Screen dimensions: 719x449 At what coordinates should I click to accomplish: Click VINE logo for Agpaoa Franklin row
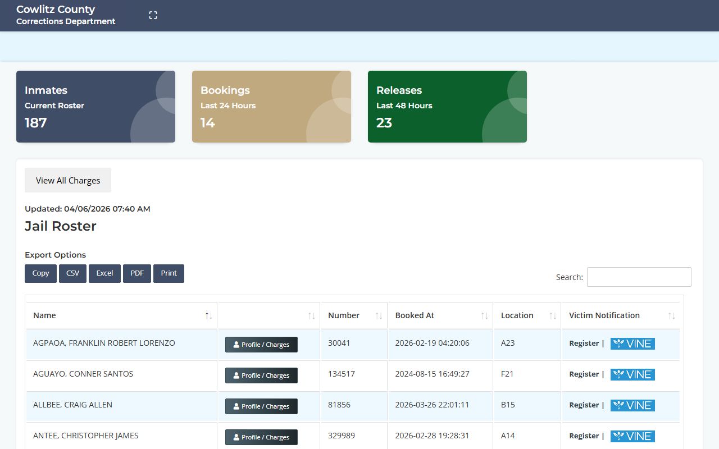click(632, 343)
